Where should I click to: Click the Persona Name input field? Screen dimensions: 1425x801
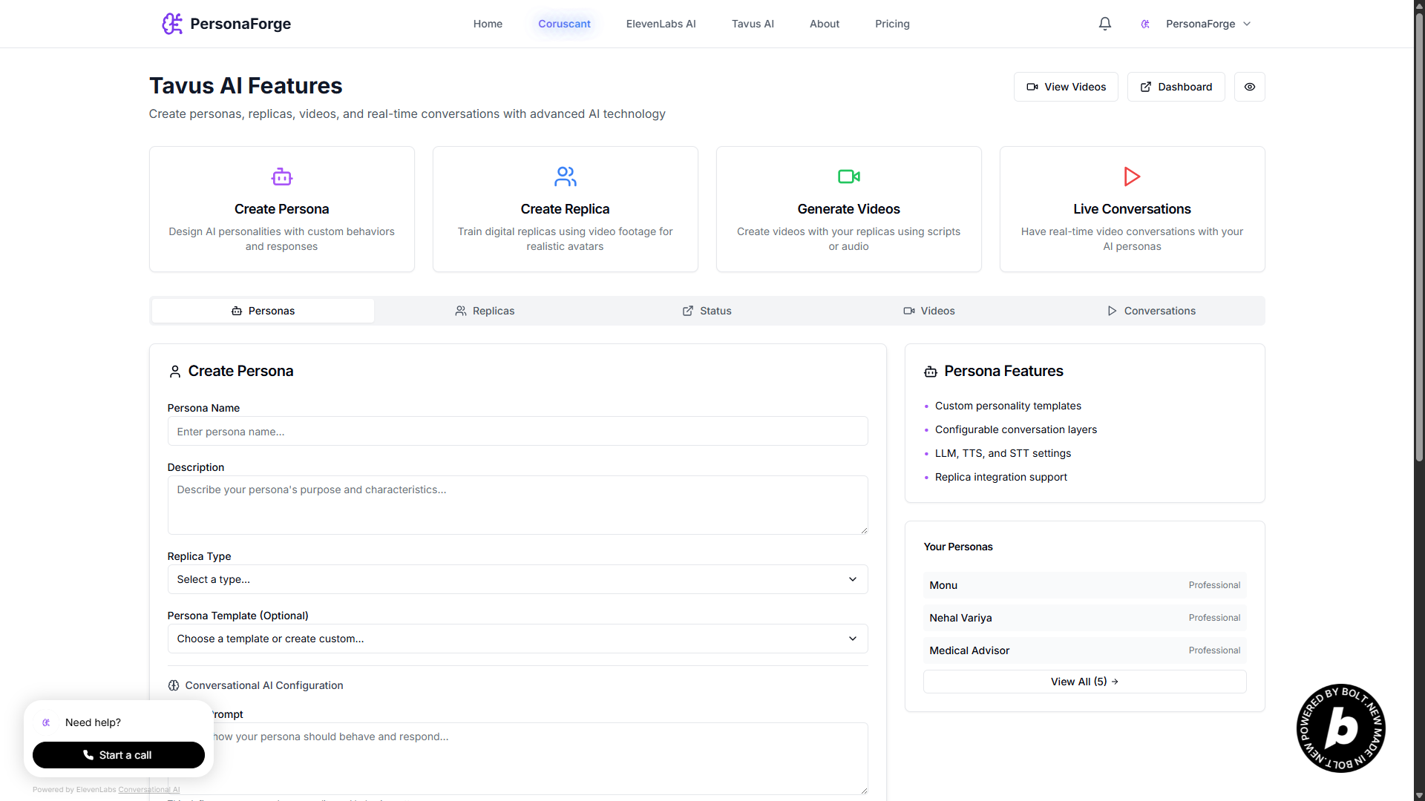coord(517,431)
